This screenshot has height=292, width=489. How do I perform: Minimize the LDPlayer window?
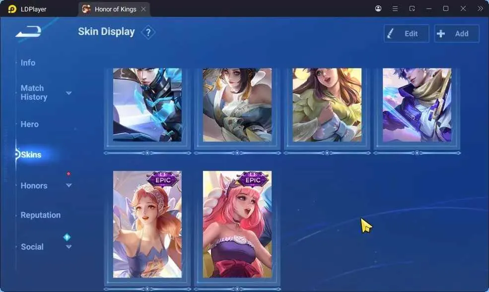point(429,9)
